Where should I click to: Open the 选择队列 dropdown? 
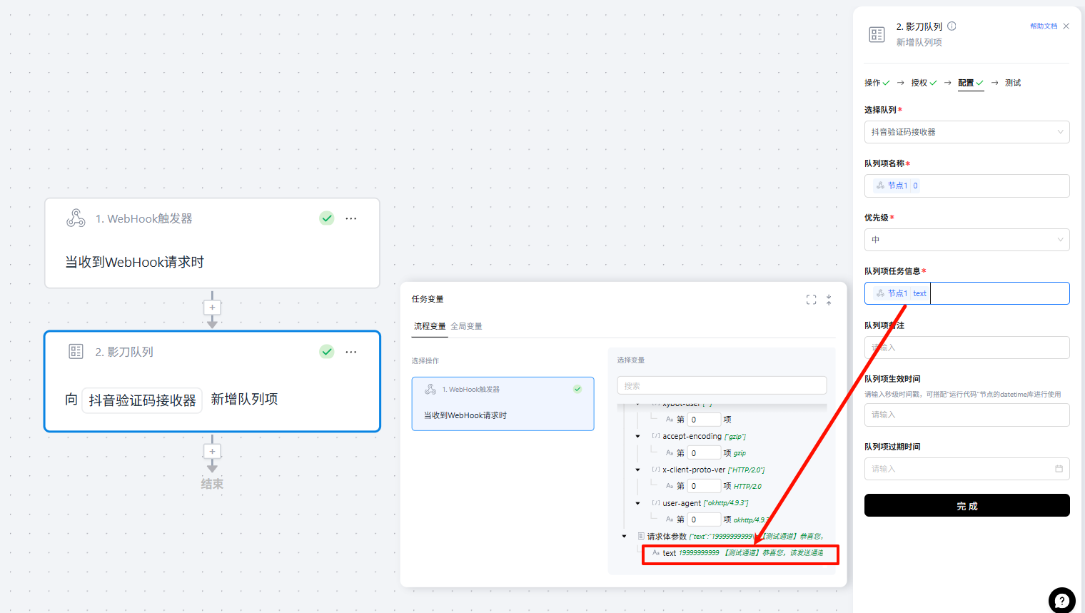pos(967,132)
